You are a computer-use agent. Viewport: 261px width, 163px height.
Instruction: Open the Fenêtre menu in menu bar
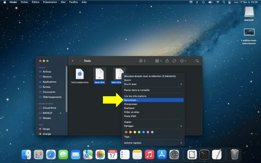(73, 2)
